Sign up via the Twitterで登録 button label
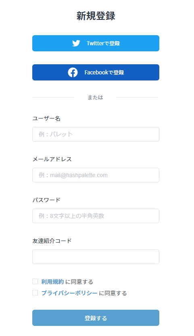 point(103,43)
